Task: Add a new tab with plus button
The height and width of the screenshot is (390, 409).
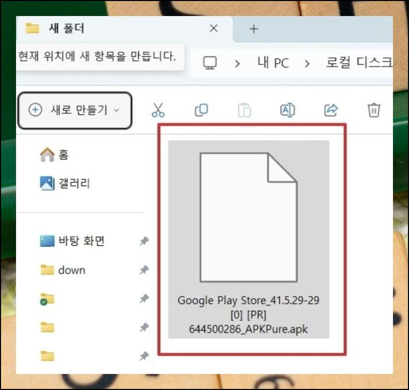Action: coord(253,28)
